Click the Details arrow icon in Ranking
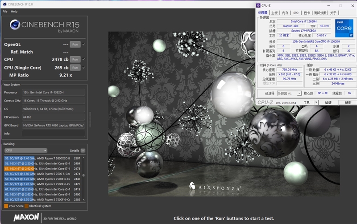 (x=83, y=151)
